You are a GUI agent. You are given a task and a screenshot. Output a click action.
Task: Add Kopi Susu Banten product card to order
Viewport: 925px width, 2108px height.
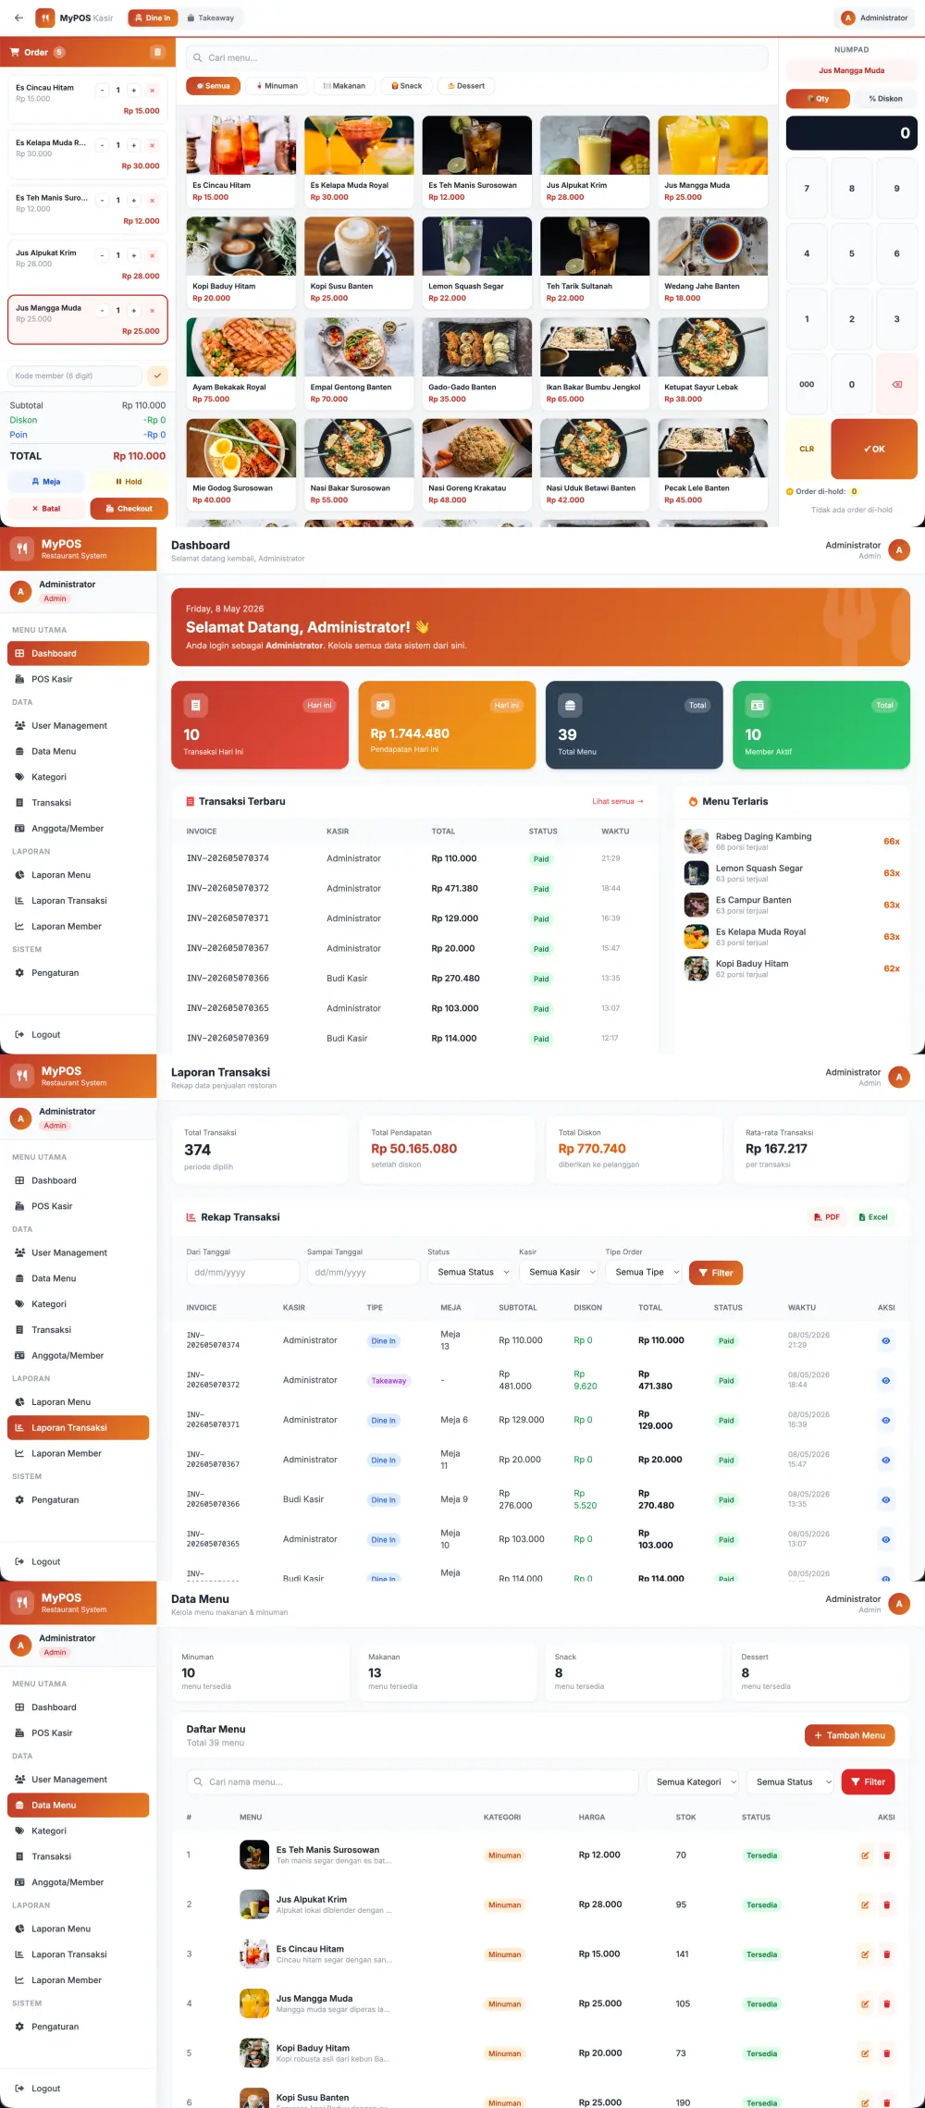click(x=359, y=262)
